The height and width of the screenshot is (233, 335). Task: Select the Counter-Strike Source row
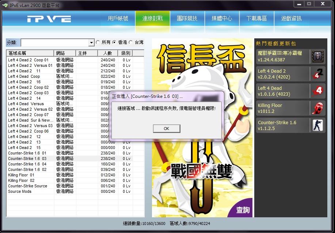click(x=70, y=186)
